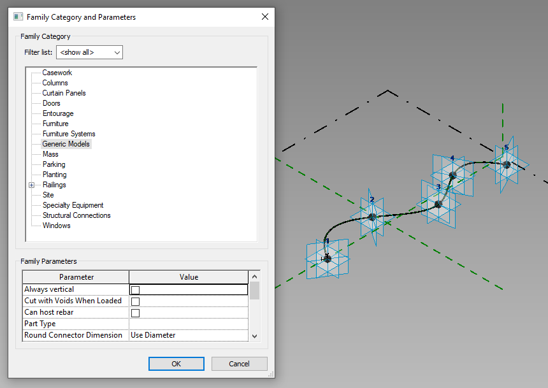Toggle Cut with Voids When Loaded checkbox
The width and height of the screenshot is (548, 388).
[135, 301]
